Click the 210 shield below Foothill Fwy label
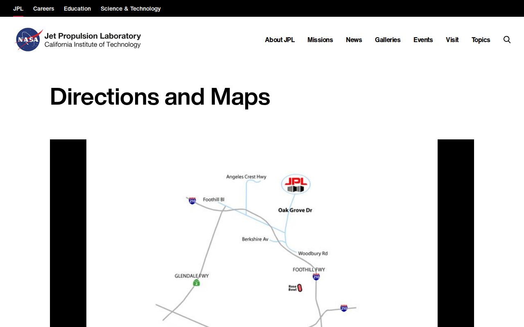This screenshot has height=327, width=524. [316, 277]
